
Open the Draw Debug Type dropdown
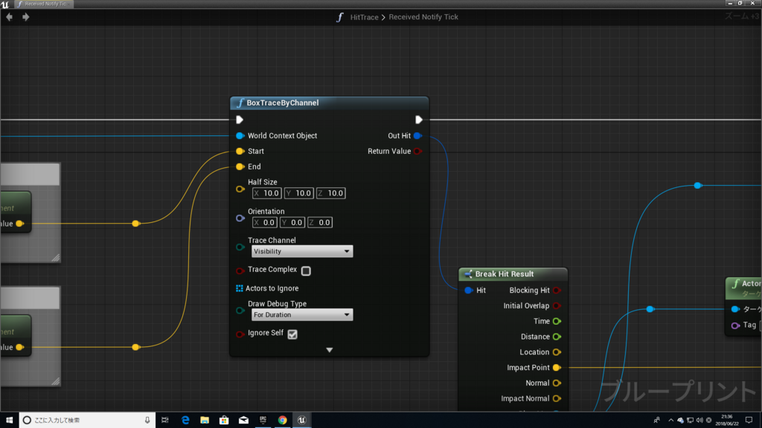(302, 315)
